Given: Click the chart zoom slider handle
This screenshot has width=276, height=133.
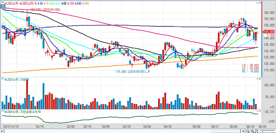Looking at the screenshot, I should tap(262, 131).
